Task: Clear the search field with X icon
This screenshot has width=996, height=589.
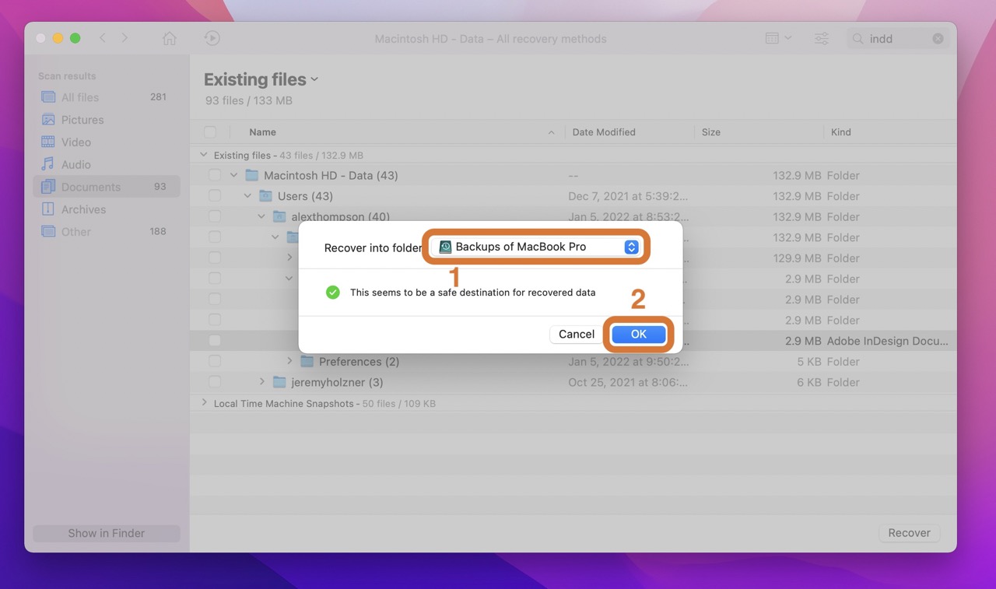Action: click(938, 39)
